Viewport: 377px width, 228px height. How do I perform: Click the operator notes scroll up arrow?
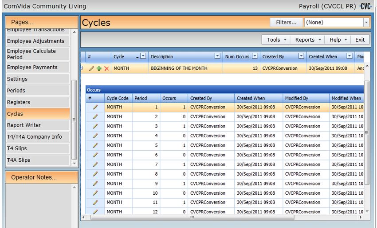pos(75,187)
